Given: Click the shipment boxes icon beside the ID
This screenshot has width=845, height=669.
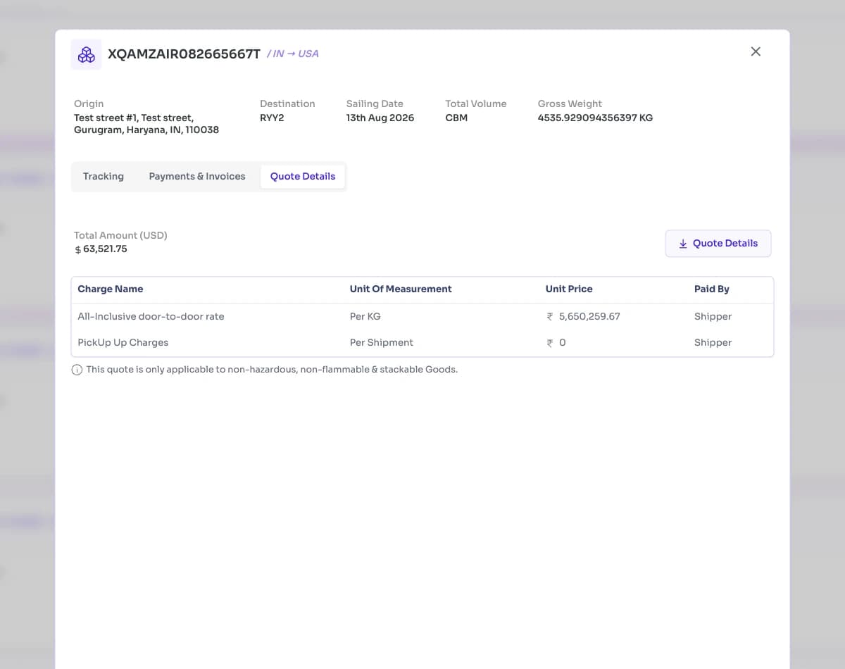Looking at the screenshot, I should click(87, 54).
